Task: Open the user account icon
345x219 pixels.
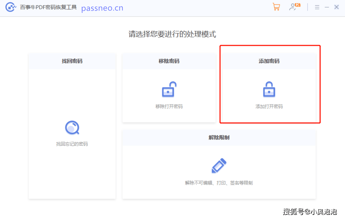Action: coord(295,7)
